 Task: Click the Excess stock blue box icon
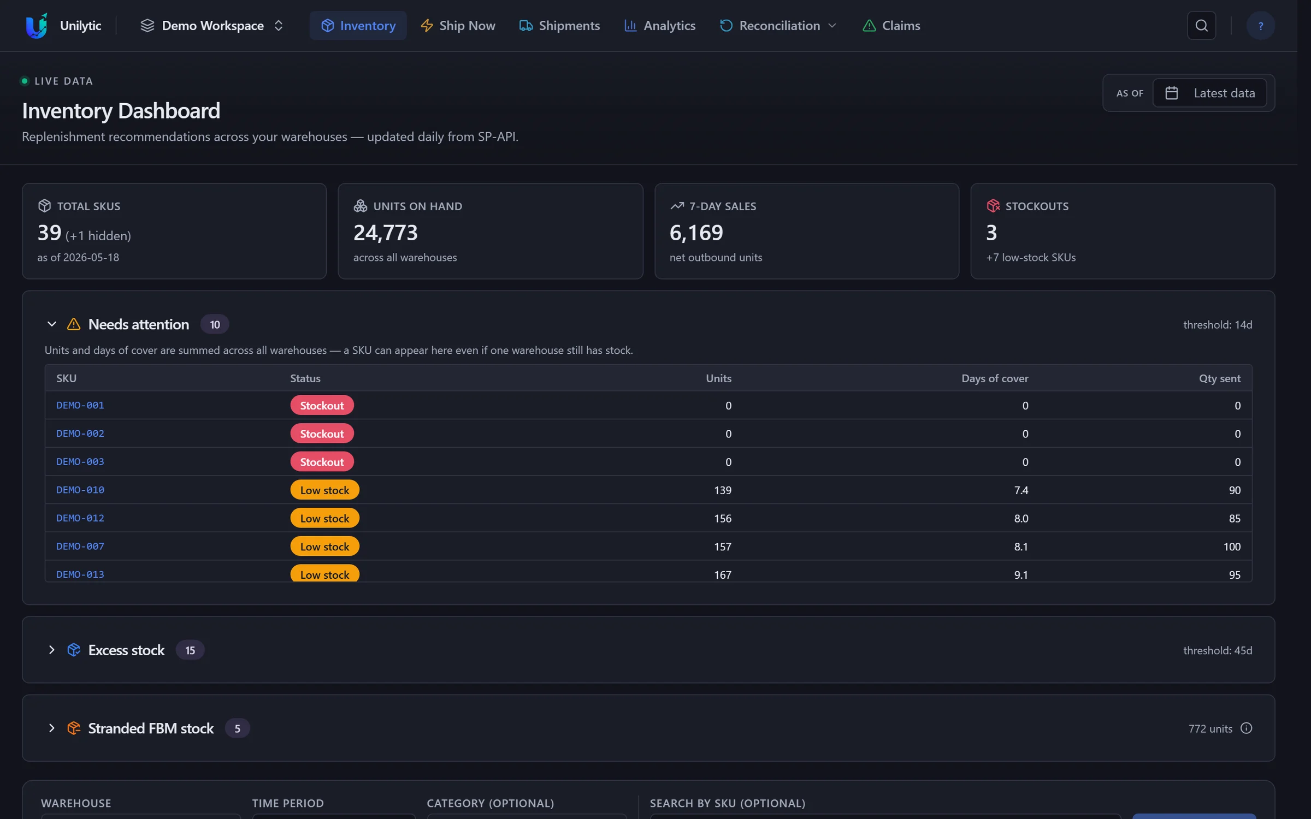(73, 650)
